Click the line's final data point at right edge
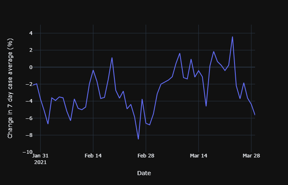Viewport: 288px width, 185px height. pos(255,114)
